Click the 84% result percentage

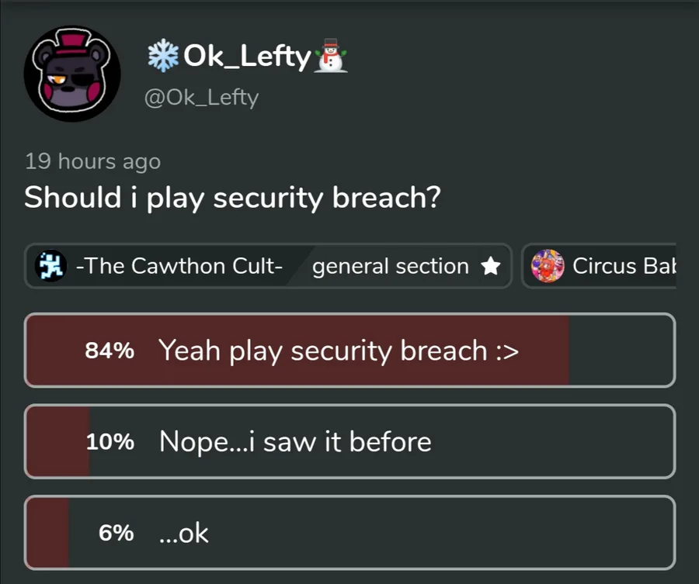tap(110, 351)
